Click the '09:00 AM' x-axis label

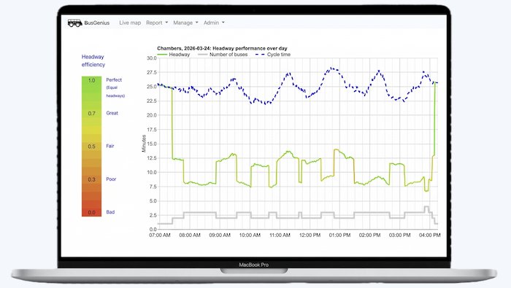[x=220, y=236]
